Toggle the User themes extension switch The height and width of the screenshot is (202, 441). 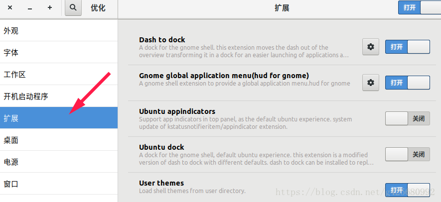(x=408, y=190)
